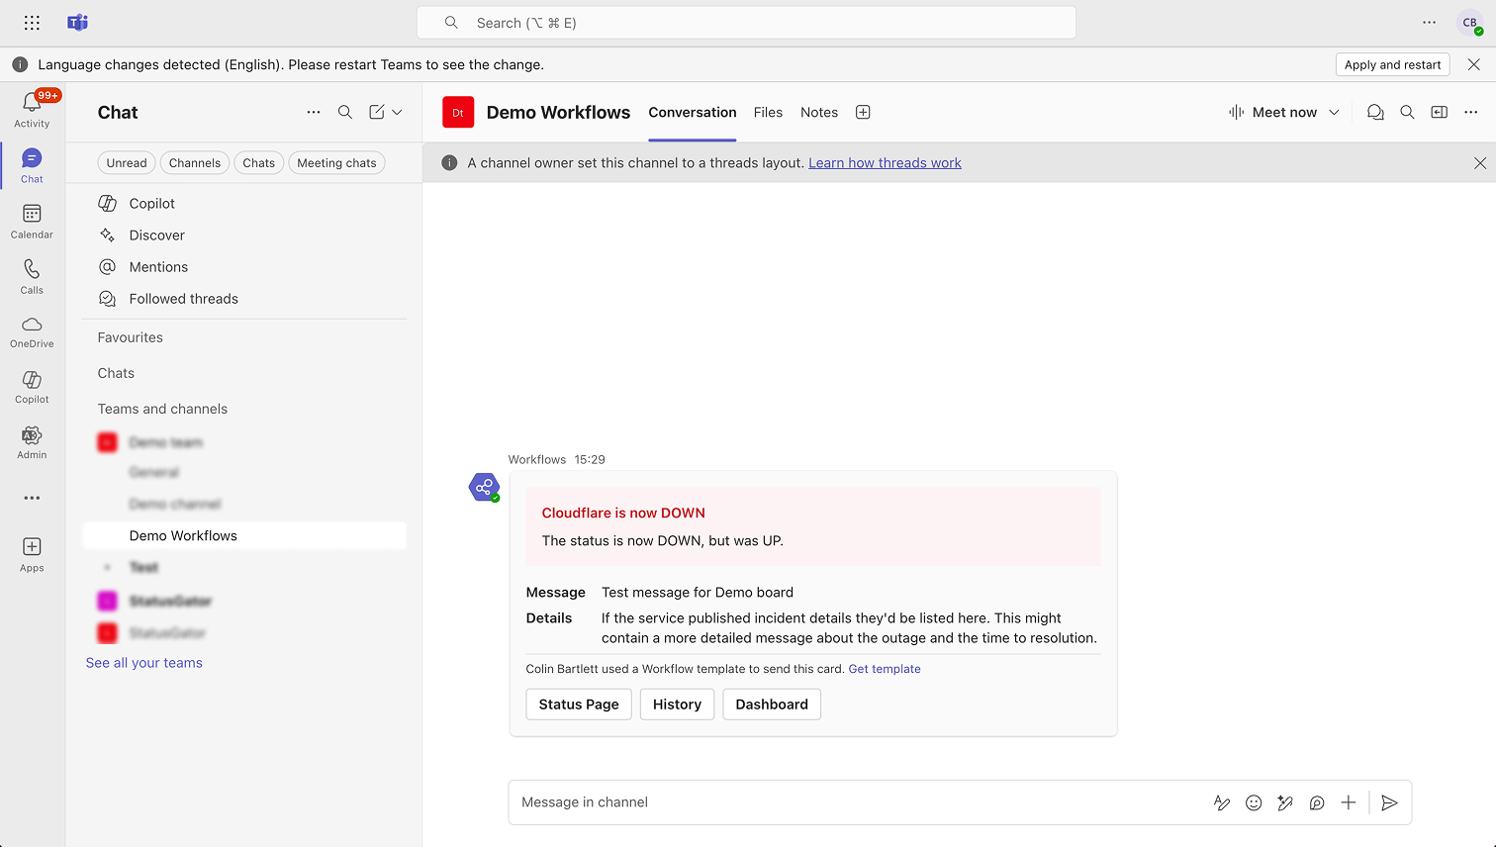Click the Get template link

tap(885, 669)
